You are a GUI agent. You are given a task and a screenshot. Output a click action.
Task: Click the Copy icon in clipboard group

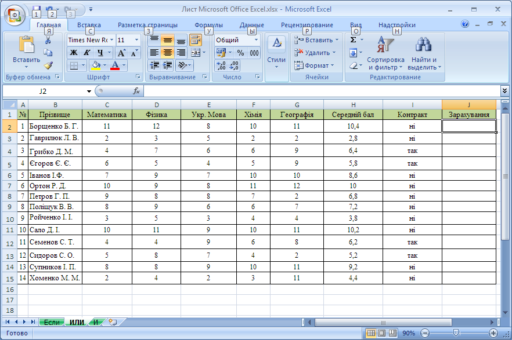[x=48, y=53]
